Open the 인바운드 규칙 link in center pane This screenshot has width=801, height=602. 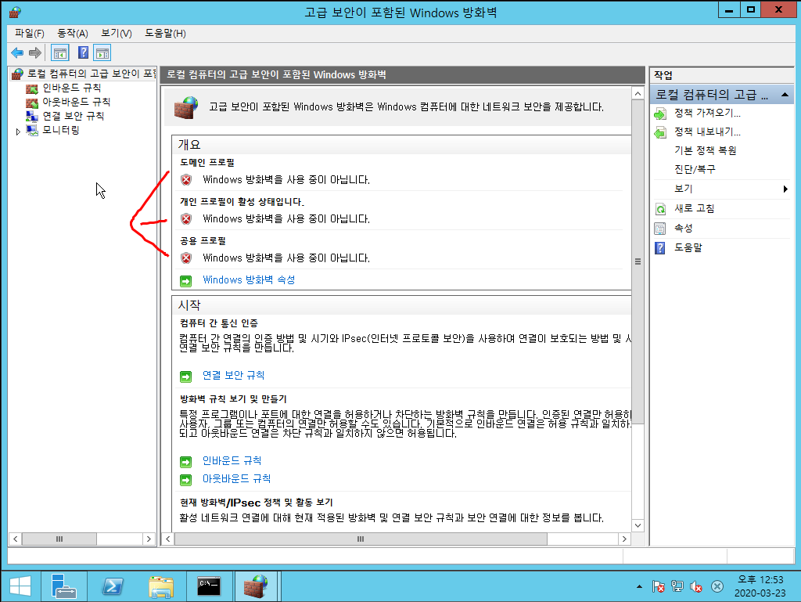(x=232, y=460)
